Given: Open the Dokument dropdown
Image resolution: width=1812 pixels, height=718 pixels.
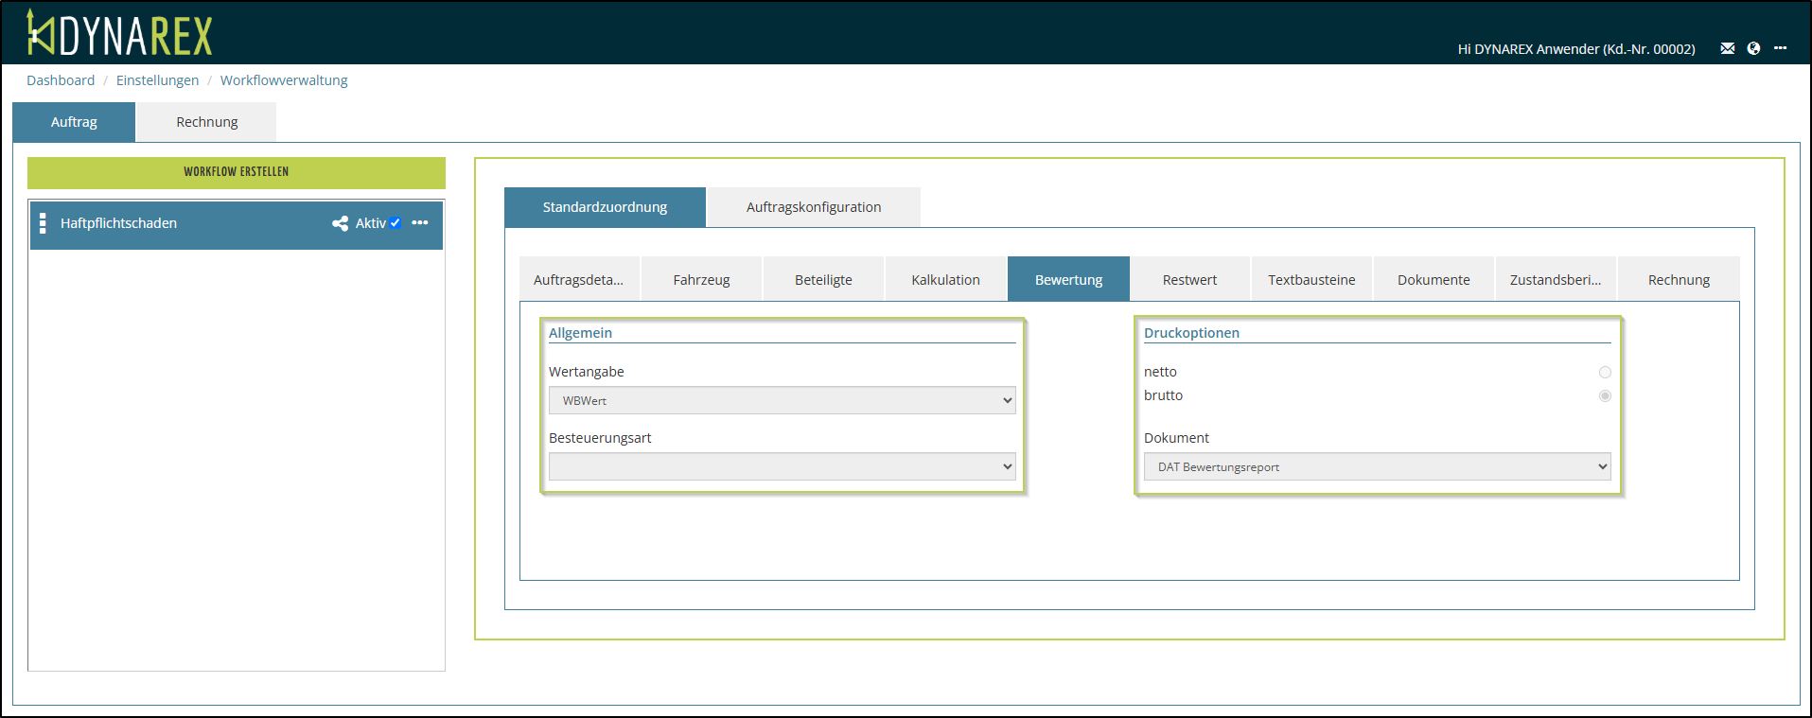Looking at the screenshot, I should (1376, 466).
